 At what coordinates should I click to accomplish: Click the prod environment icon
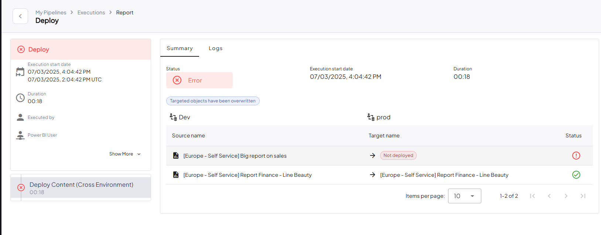point(371,117)
